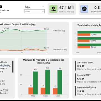Click the 133,51 waste average value
Image resolution: width=101 pixels, height=101 pixels.
coord(81,91)
